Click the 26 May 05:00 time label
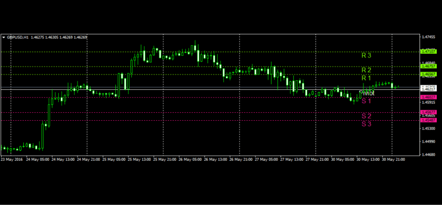Screen dimensions: 442x206 [190, 160]
